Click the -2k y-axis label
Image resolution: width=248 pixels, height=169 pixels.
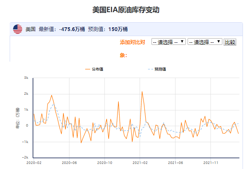pyautogui.click(x=25, y=157)
